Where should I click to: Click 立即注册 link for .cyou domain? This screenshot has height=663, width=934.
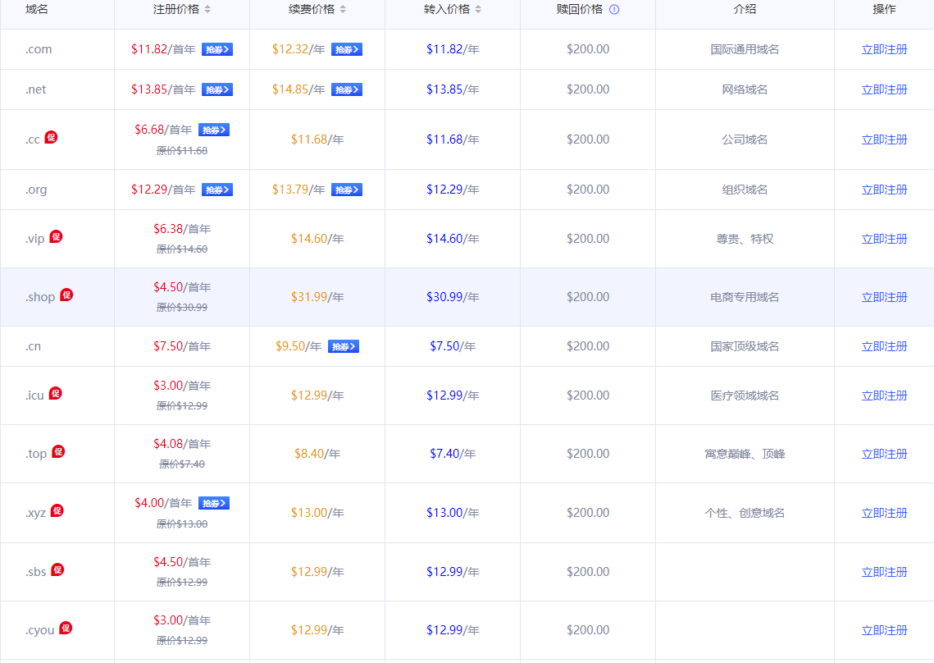(884, 630)
